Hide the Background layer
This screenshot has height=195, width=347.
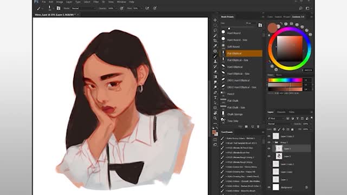(269, 187)
